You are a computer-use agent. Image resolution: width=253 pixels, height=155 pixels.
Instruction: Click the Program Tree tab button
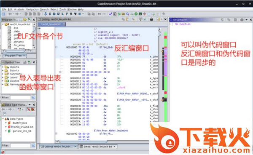pos(15,56)
